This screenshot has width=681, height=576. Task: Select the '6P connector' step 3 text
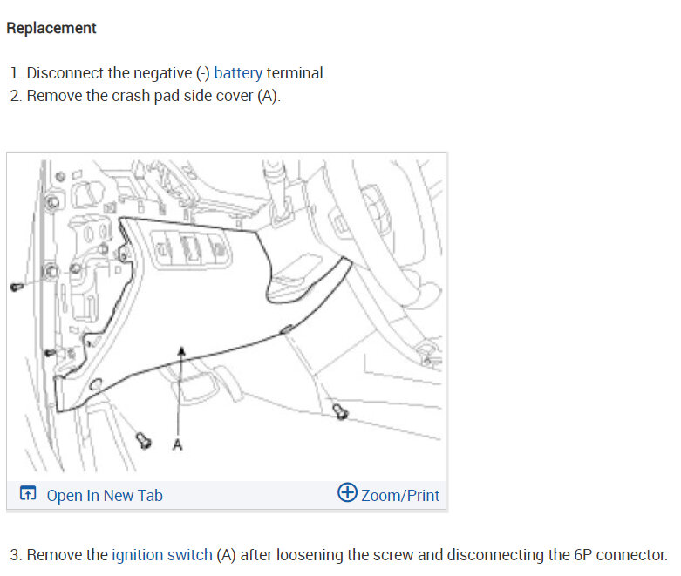[621, 555]
